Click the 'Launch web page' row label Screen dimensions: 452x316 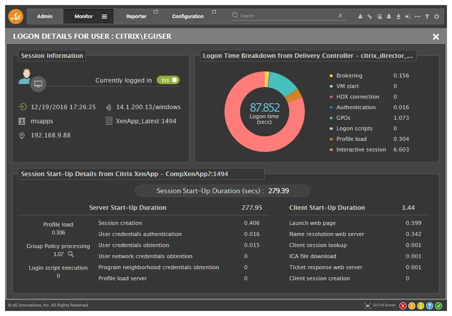pyautogui.click(x=312, y=223)
